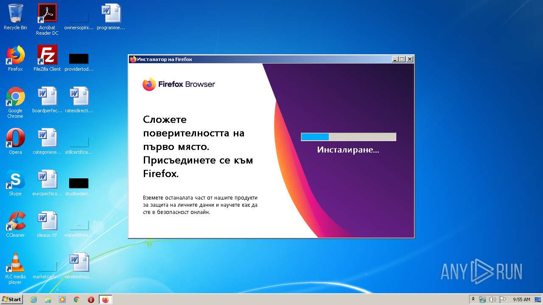Open media player taskbar icon
Image resolution: width=543 pixels, height=305 pixels.
[62, 299]
